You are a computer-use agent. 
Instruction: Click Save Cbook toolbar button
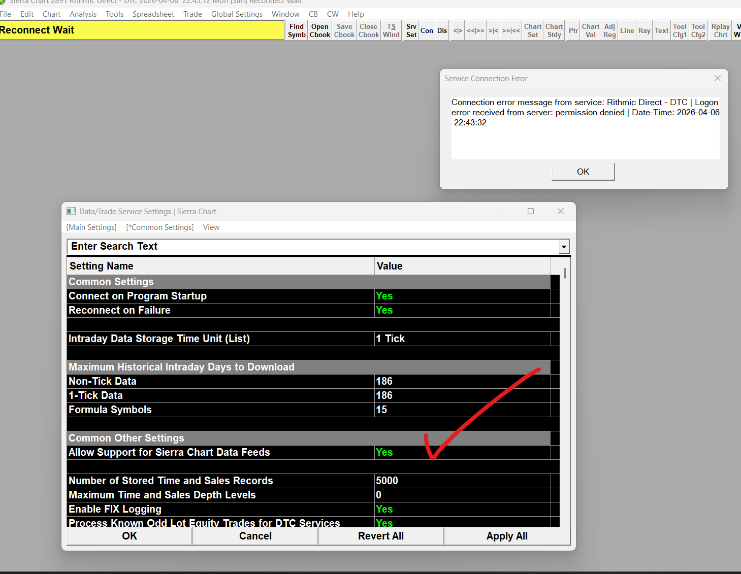[344, 30]
